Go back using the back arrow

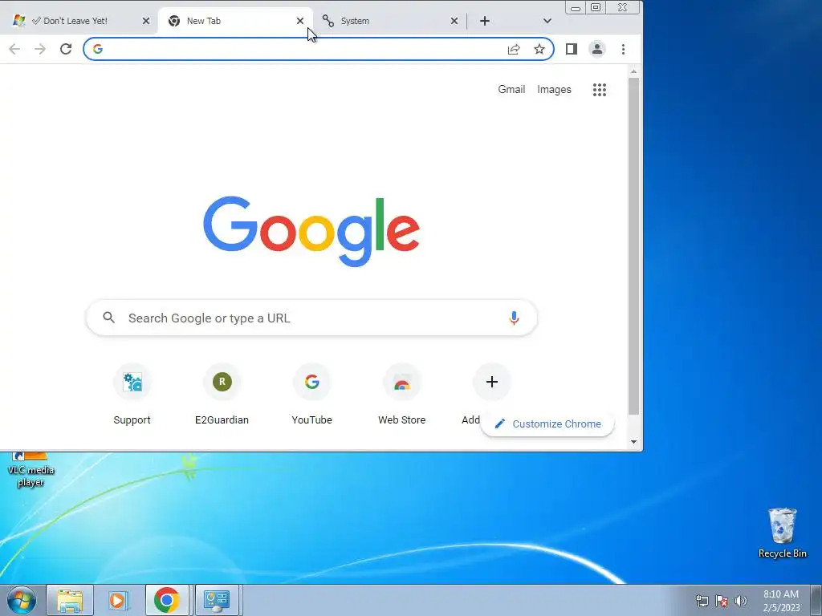pos(14,49)
